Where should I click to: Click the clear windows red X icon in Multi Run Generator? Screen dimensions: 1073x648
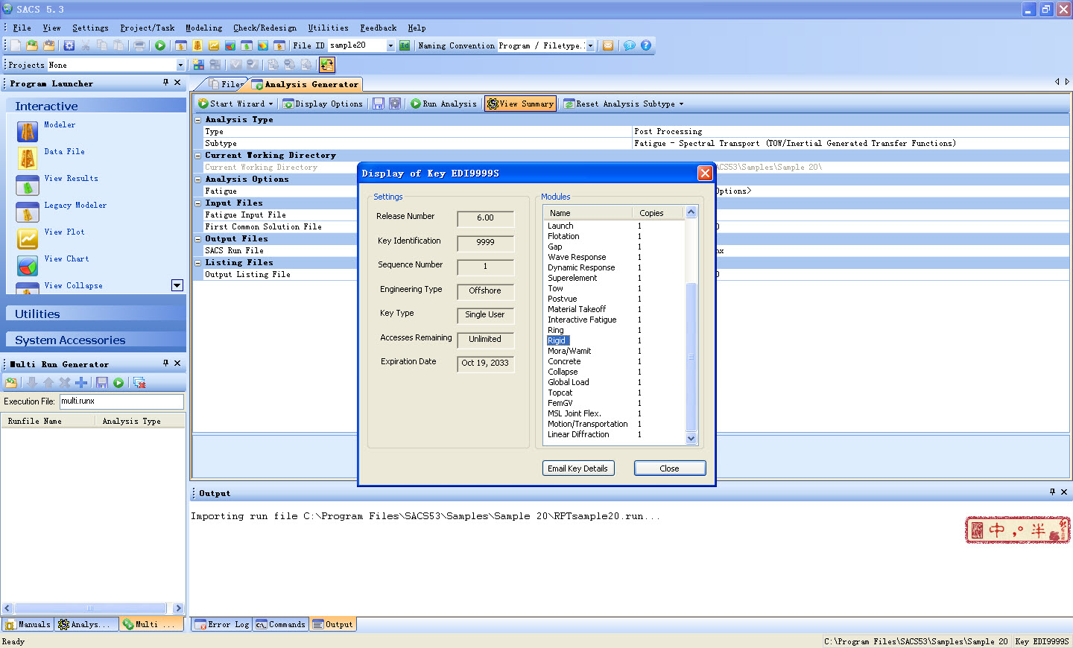pyautogui.click(x=139, y=383)
